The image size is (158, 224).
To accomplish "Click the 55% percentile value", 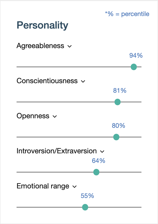I will (87, 196).
